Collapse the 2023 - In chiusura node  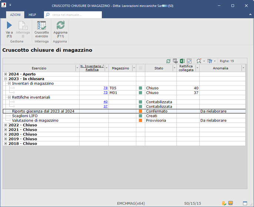coord(6,79)
